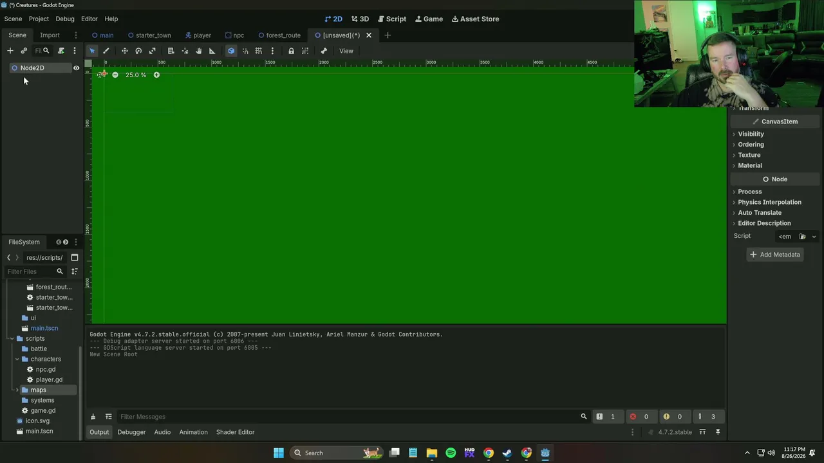
Task: Open the Scene menu in the menu bar
Action: click(x=13, y=19)
